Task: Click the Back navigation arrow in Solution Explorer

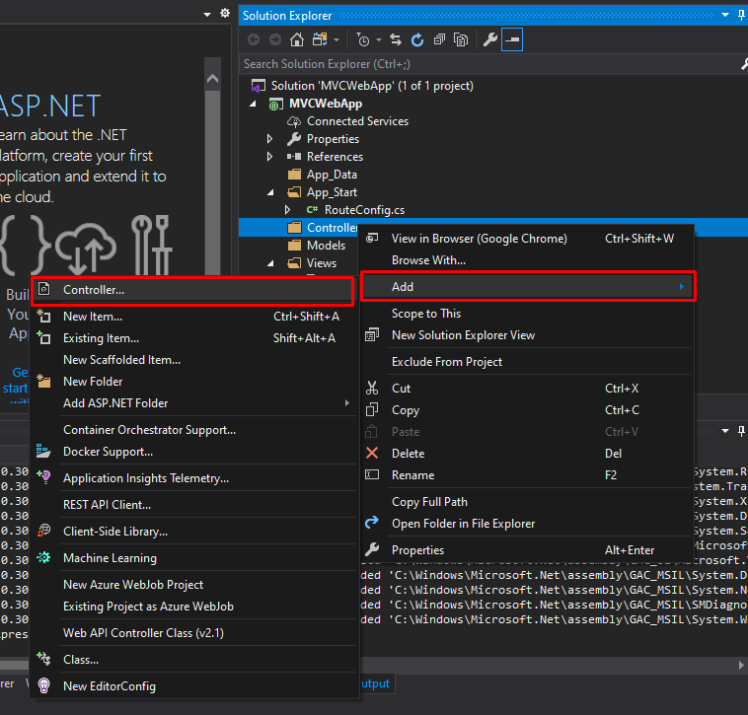Action: click(x=254, y=39)
